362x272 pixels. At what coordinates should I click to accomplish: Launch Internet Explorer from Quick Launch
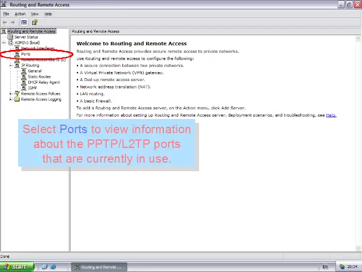pos(53,267)
